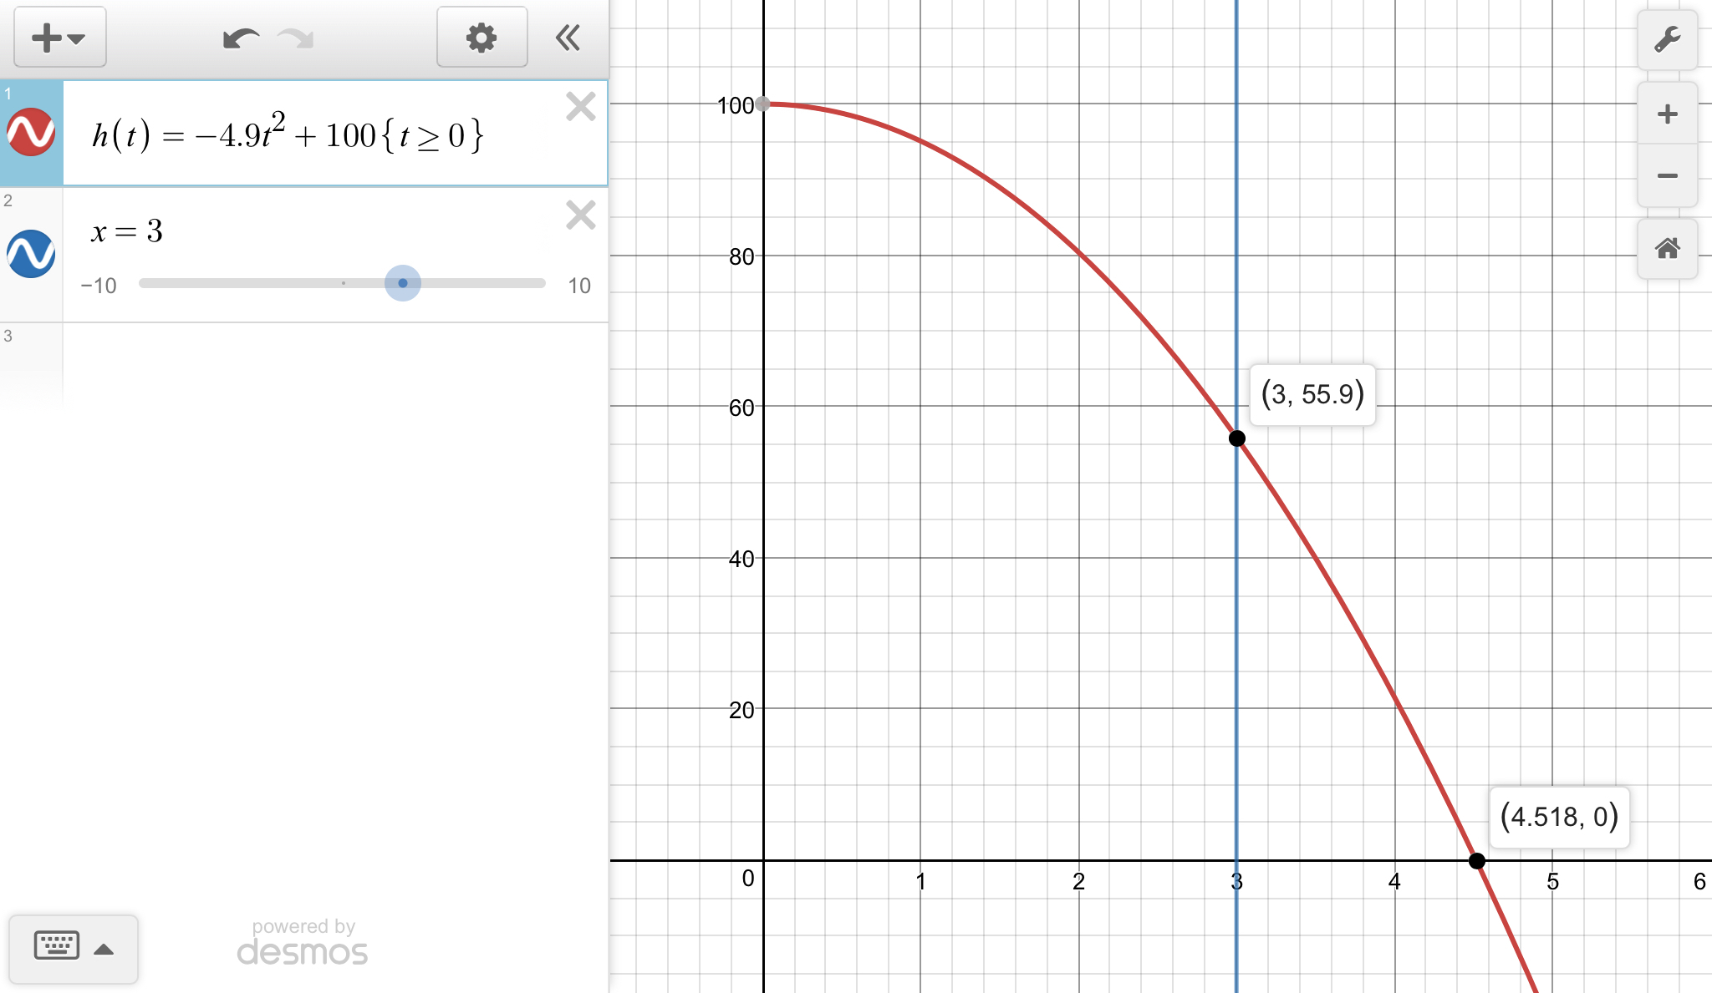Reset graph to default home view

(1667, 248)
